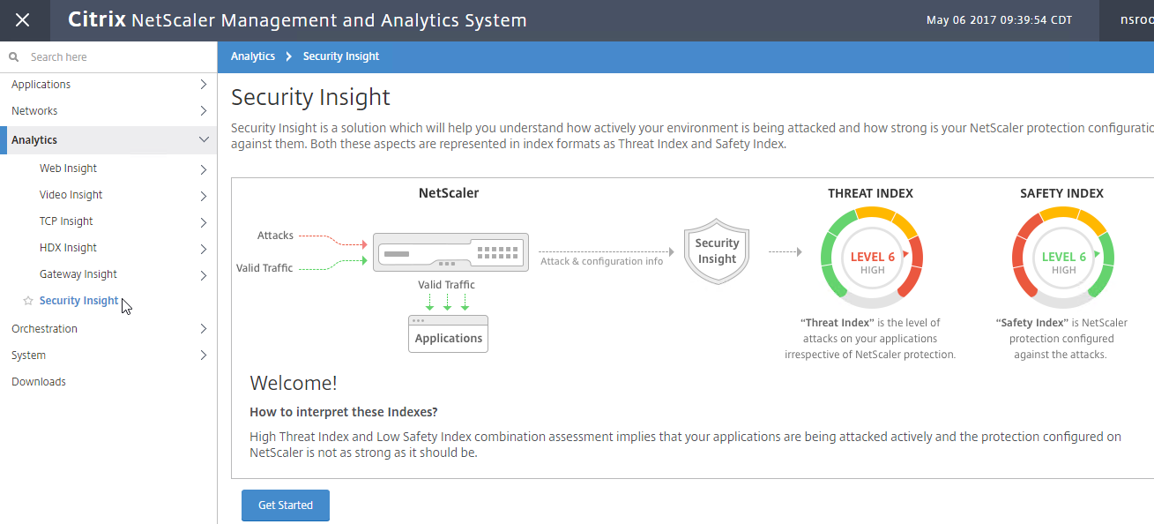Screen dimensions: 1154x524
Task: Expand the Orchestration menu arrow
Action: click(204, 329)
